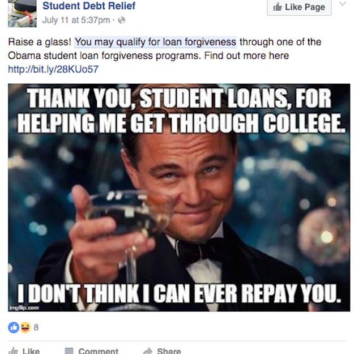Click the Share button text

[x=169, y=351]
